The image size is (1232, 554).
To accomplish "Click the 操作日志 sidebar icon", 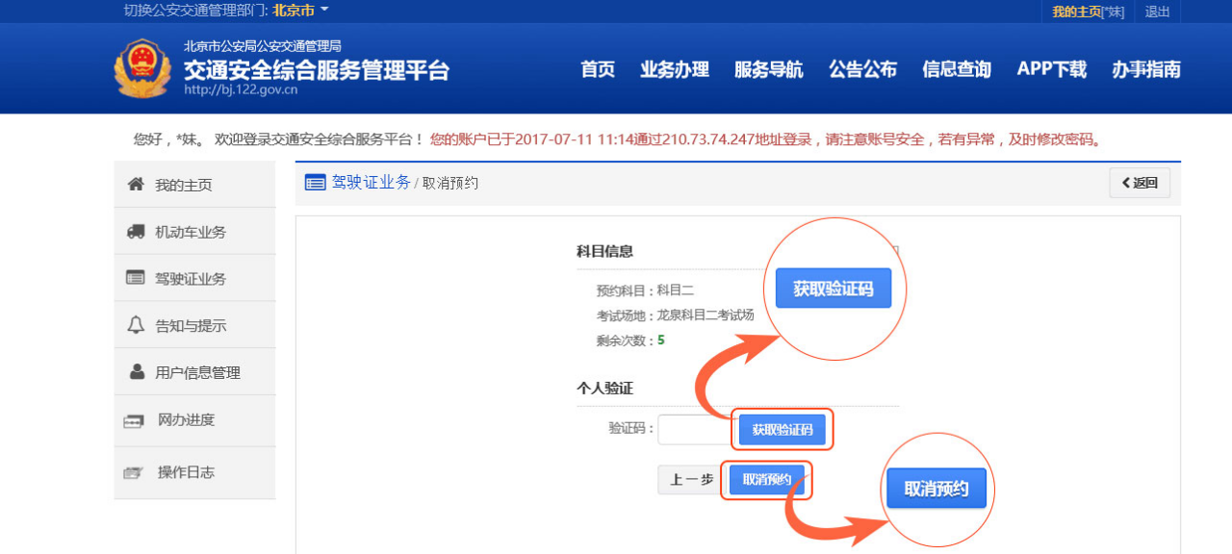I will tap(134, 472).
